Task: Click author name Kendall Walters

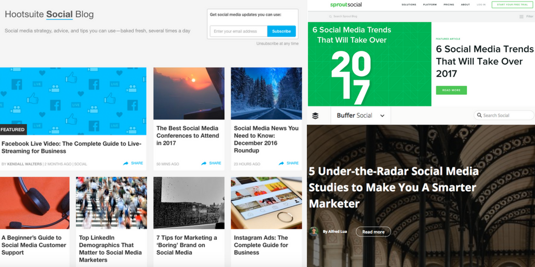Action: pyautogui.click(x=25, y=164)
